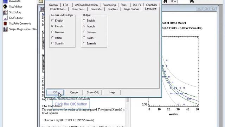Click the Plot of Fitted Model title
Screen dimensions: 225x127
click(x=174, y=23)
